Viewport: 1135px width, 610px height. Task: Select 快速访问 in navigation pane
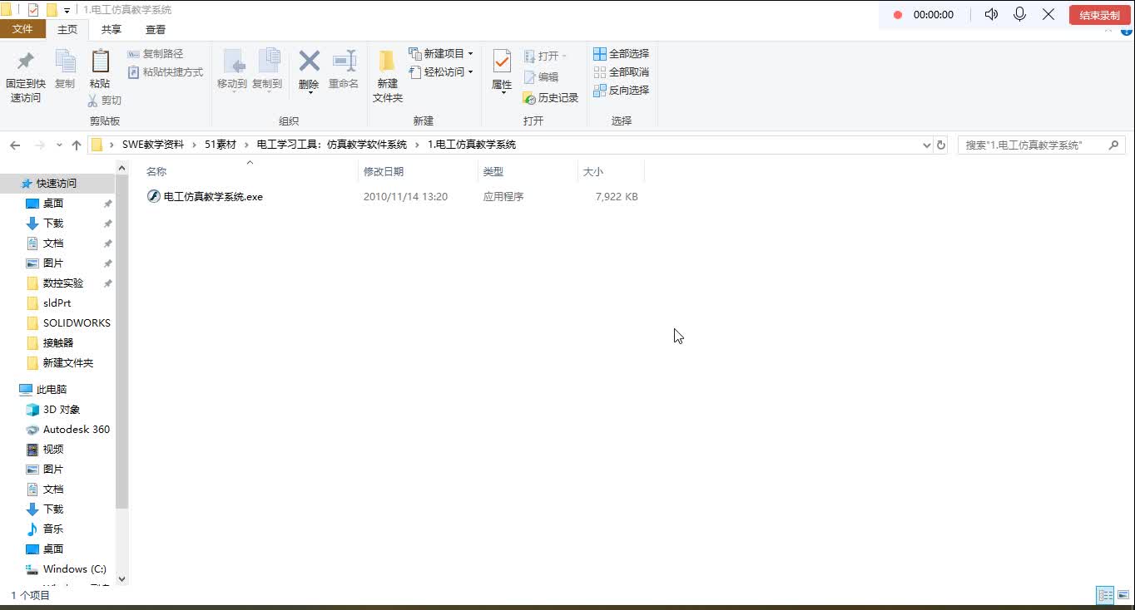[57, 184]
